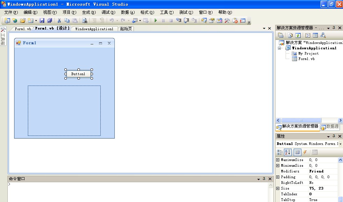343x202 pixels.
Task: Click the Copy toolbar icon
Action: (67, 20)
